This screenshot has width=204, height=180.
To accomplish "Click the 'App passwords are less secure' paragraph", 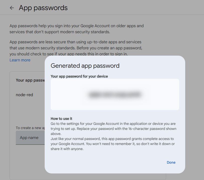I will (x=75, y=42).
